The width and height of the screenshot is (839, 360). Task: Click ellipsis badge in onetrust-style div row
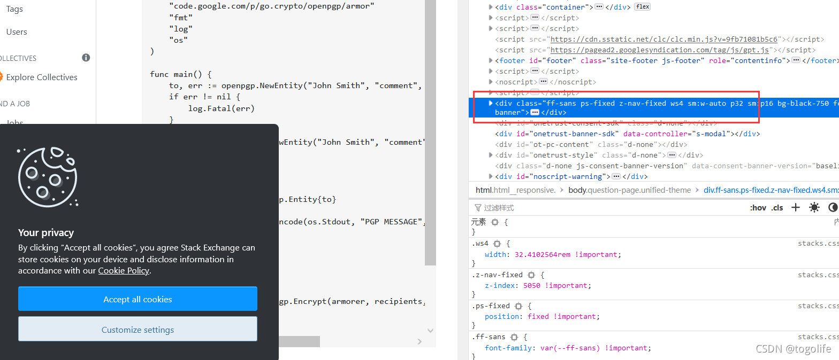click(x=672, y=155)
